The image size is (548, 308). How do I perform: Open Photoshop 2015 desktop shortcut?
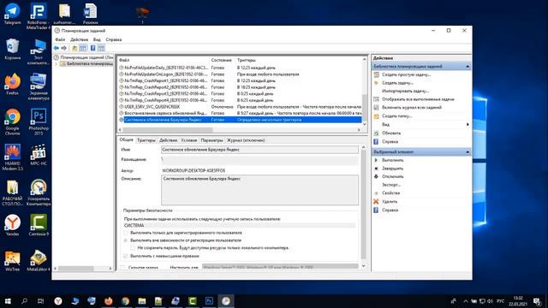click(39, 121)
